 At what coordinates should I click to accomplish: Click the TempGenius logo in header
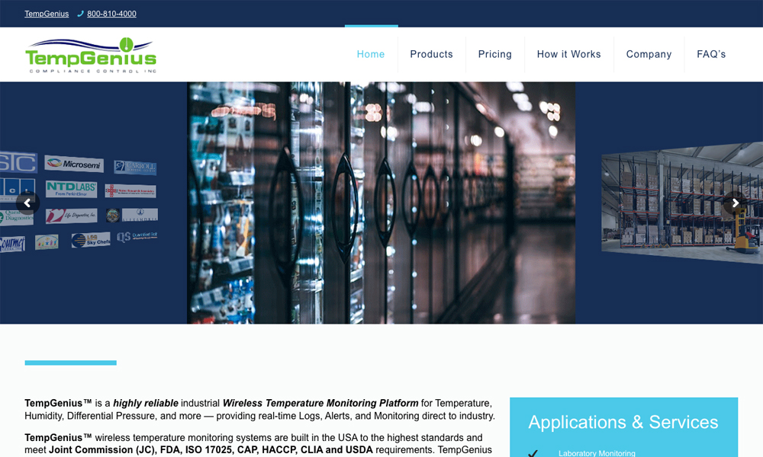coord(91,55)
